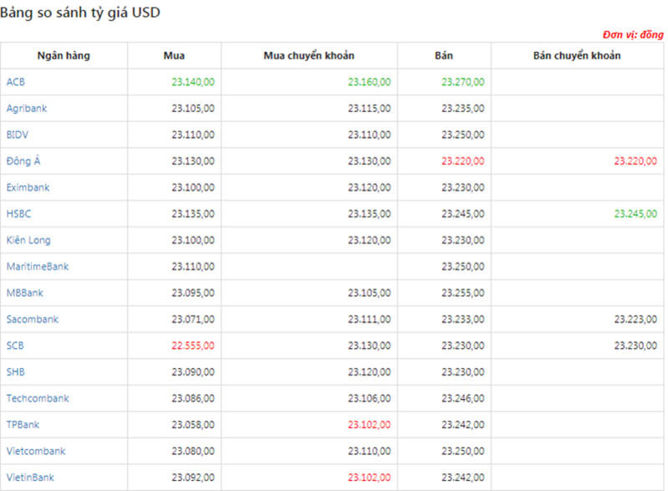668x491 pixels.
Task: Select Sacombank Bán chuyển khoản 23.223,00
Action: [x=635, y=320]
